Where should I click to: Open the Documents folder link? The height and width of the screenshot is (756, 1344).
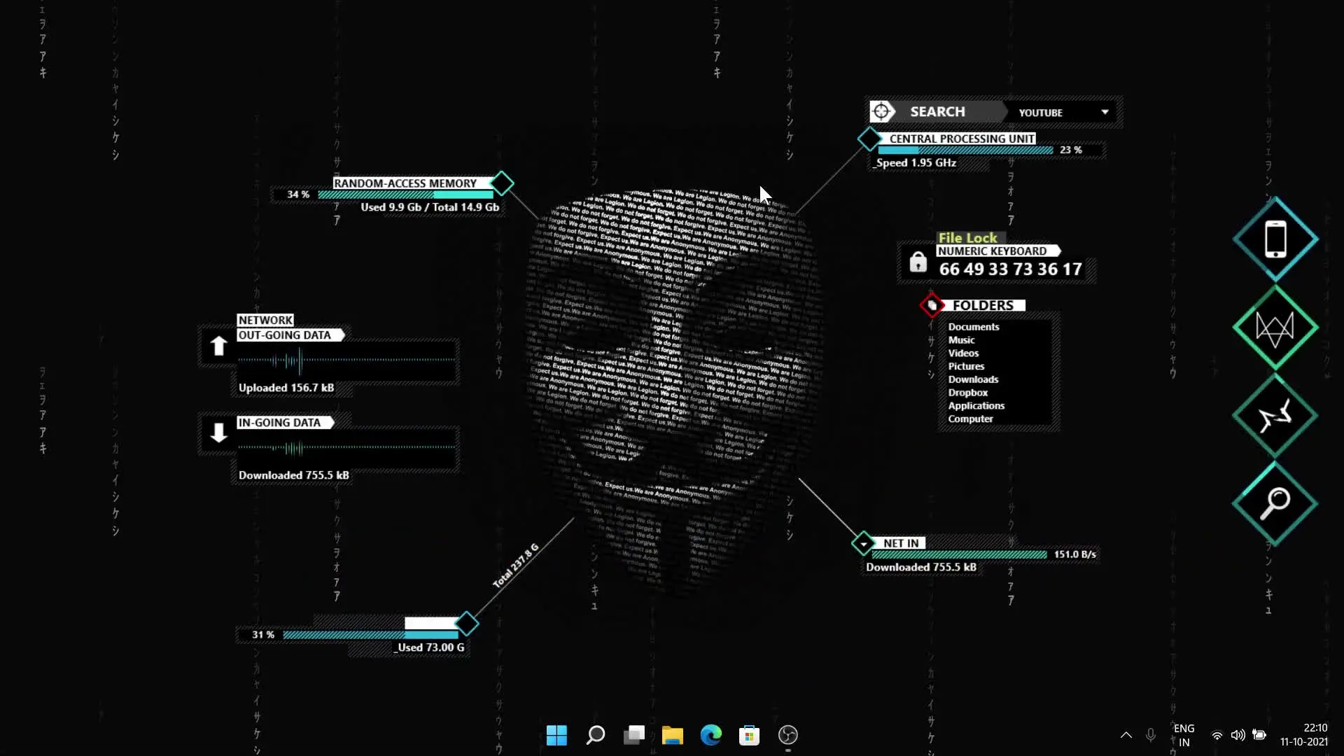click(973, 327)
